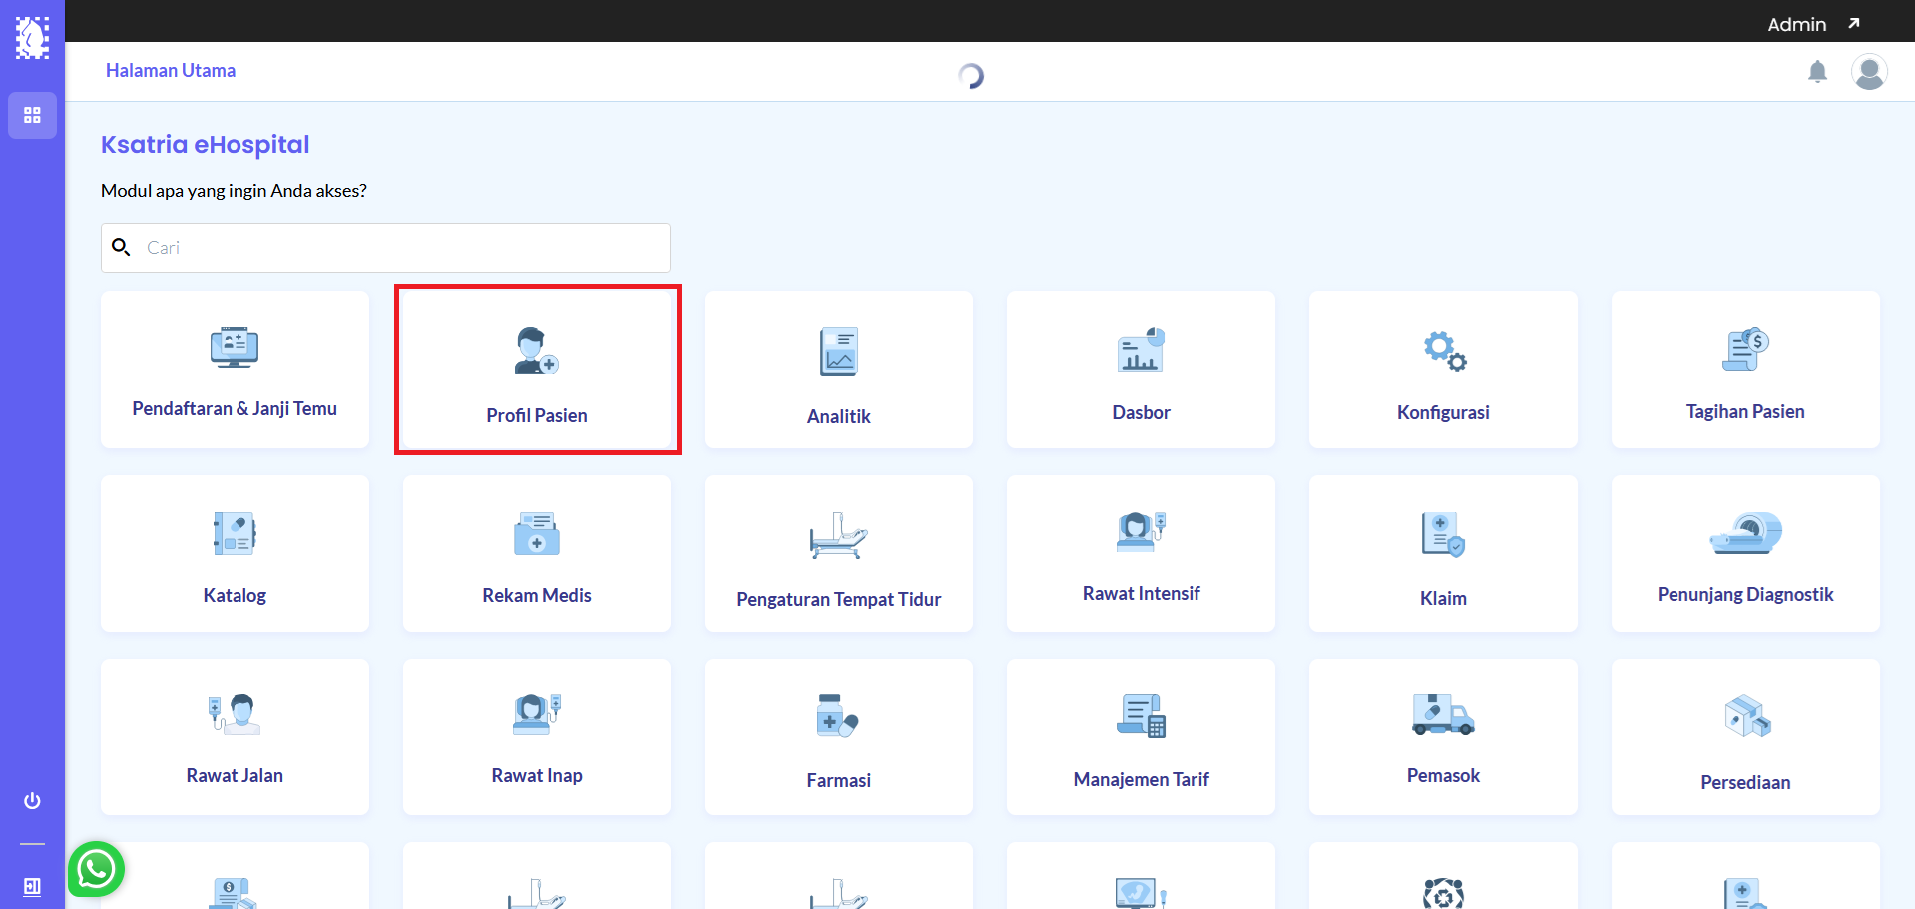Open the Pendaftaran & Janji Temu module

point(235,369)
